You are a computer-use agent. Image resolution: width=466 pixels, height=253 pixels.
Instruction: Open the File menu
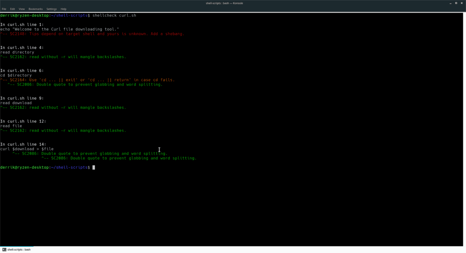(4, 9)
